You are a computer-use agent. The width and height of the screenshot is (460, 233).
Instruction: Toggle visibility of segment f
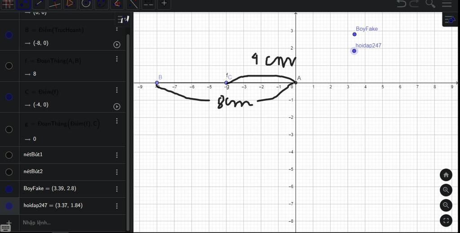(9, 66)
